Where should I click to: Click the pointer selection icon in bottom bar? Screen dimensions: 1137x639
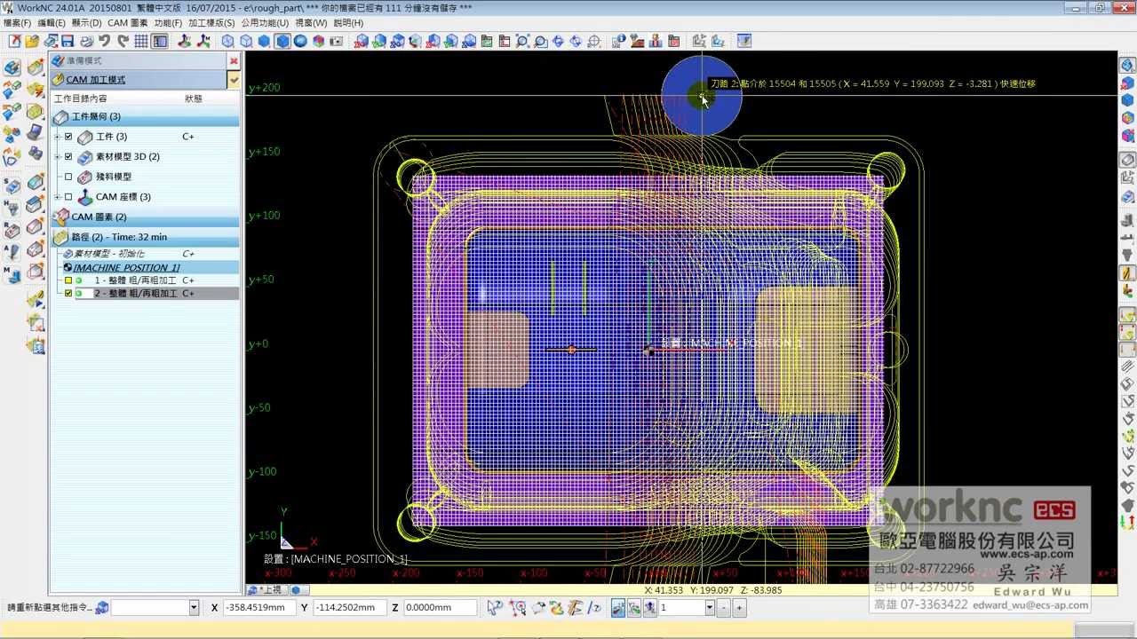(x=495, y=607)
